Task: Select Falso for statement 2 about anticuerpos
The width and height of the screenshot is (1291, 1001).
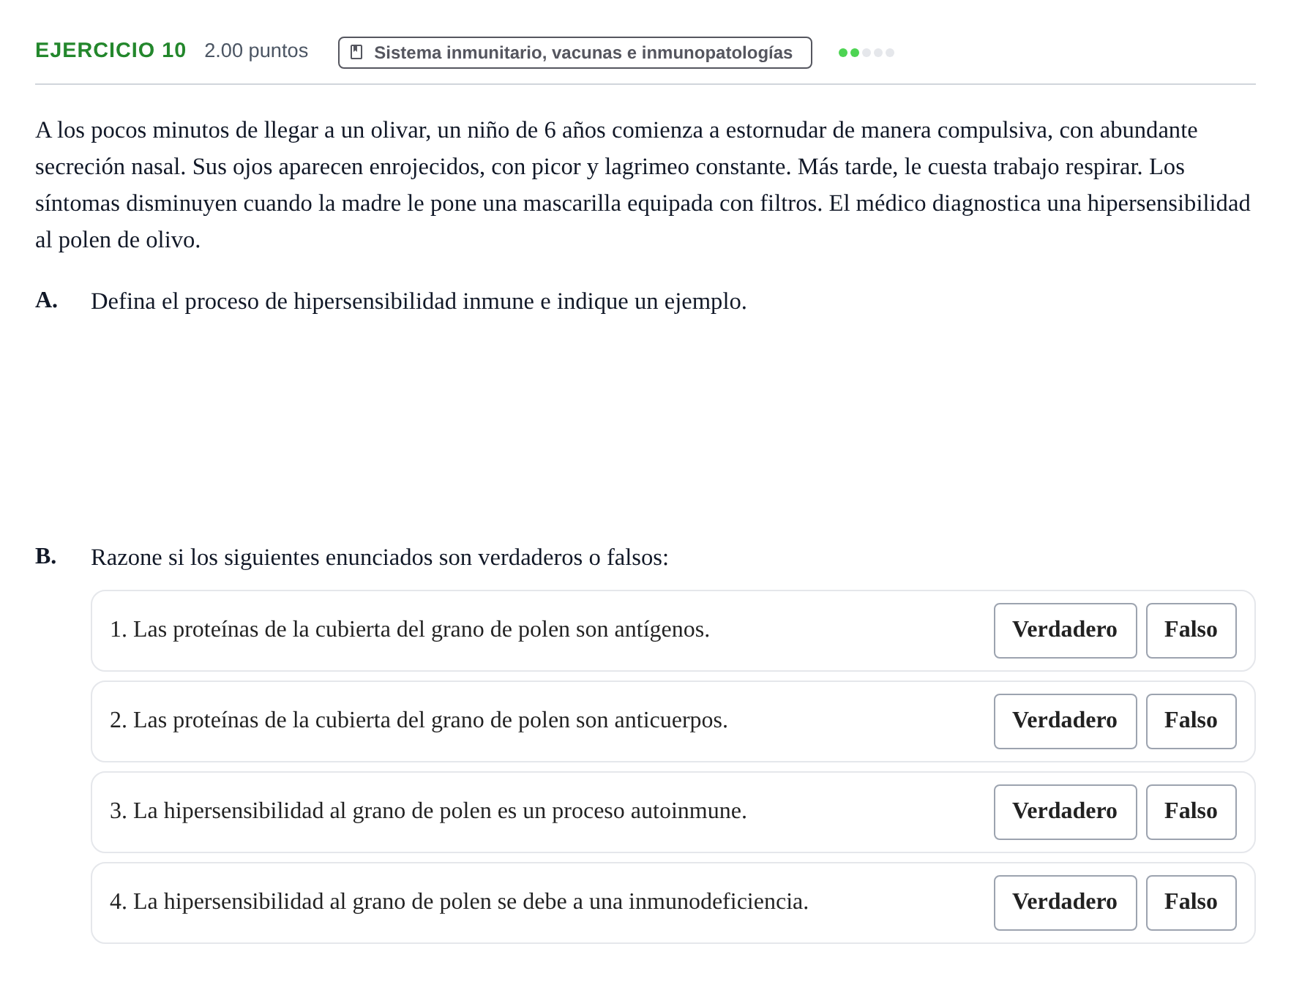Action: (x=1191, y=721)
